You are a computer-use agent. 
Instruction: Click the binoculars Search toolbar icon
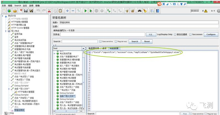point(140,11)
